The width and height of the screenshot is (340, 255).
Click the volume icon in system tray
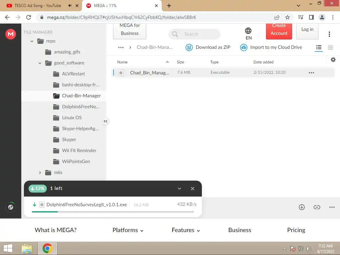[308, 249]
